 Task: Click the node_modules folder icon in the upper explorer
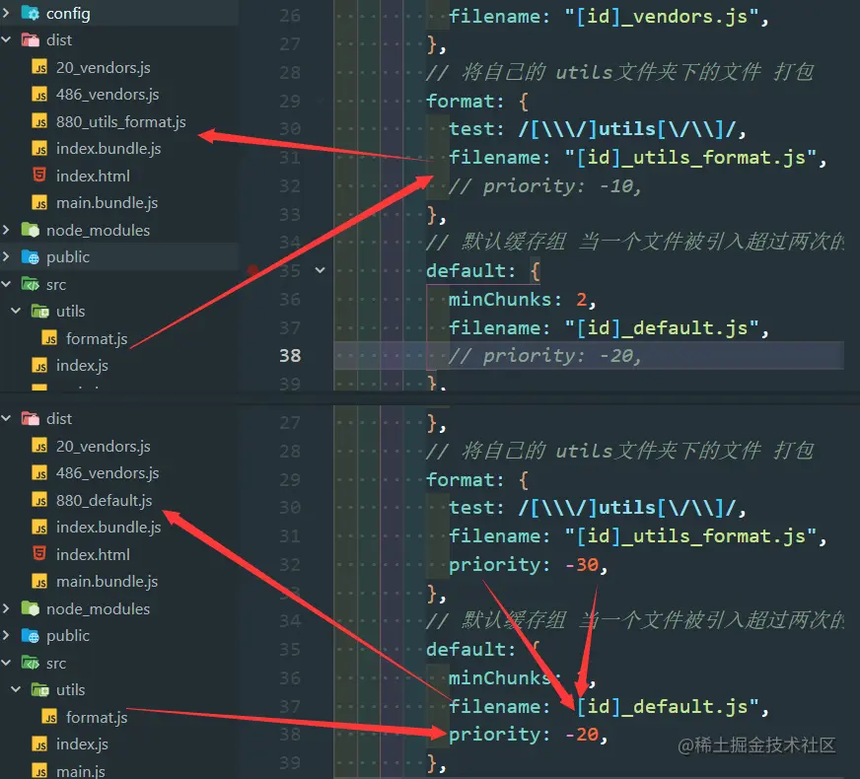click(31, 230)
